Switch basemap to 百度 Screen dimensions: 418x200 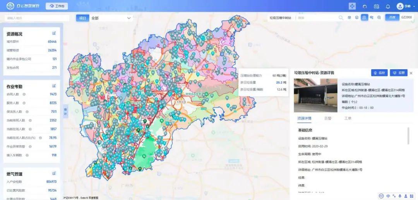point(392,18)
